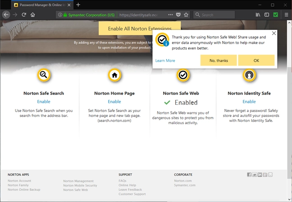The width and height of the screenshot is (292, 202).
Task: Visit the Norton.com corporate link
Action: [x=182, y=181]
